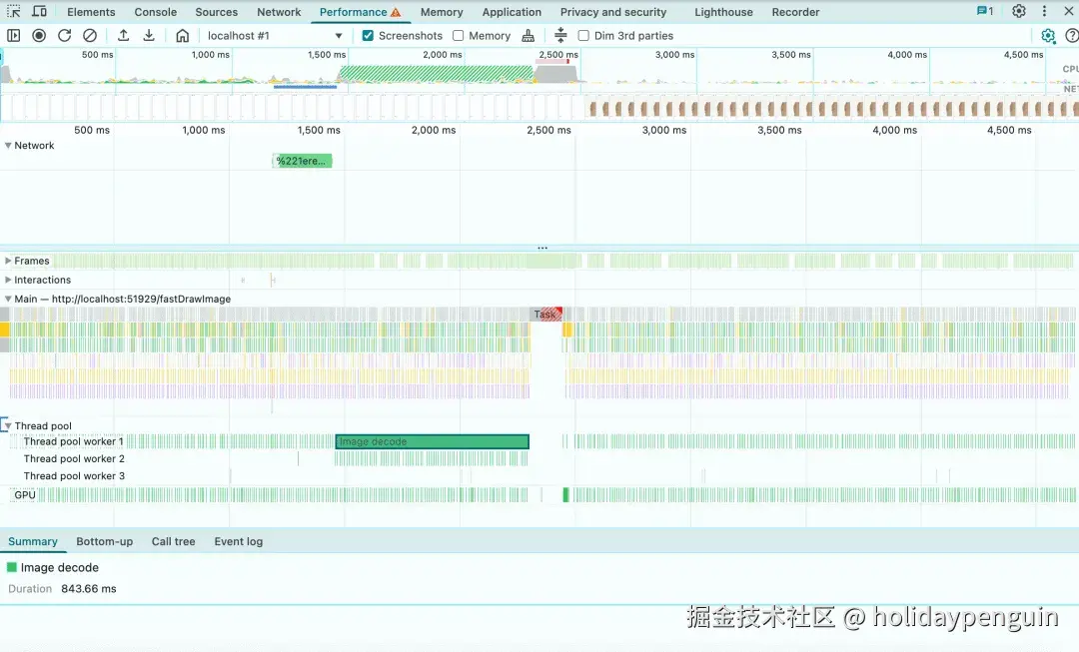Image resolution: width=1079 pixels, height=652 pixels.
Task: Collapse the Thread pool section
Action: (8, 425)
